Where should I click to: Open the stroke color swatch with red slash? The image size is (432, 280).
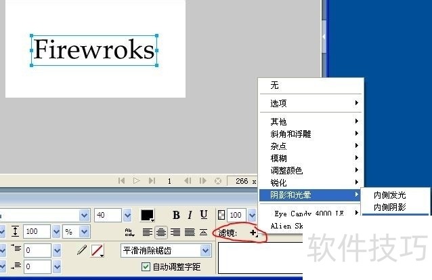[98, 250]
